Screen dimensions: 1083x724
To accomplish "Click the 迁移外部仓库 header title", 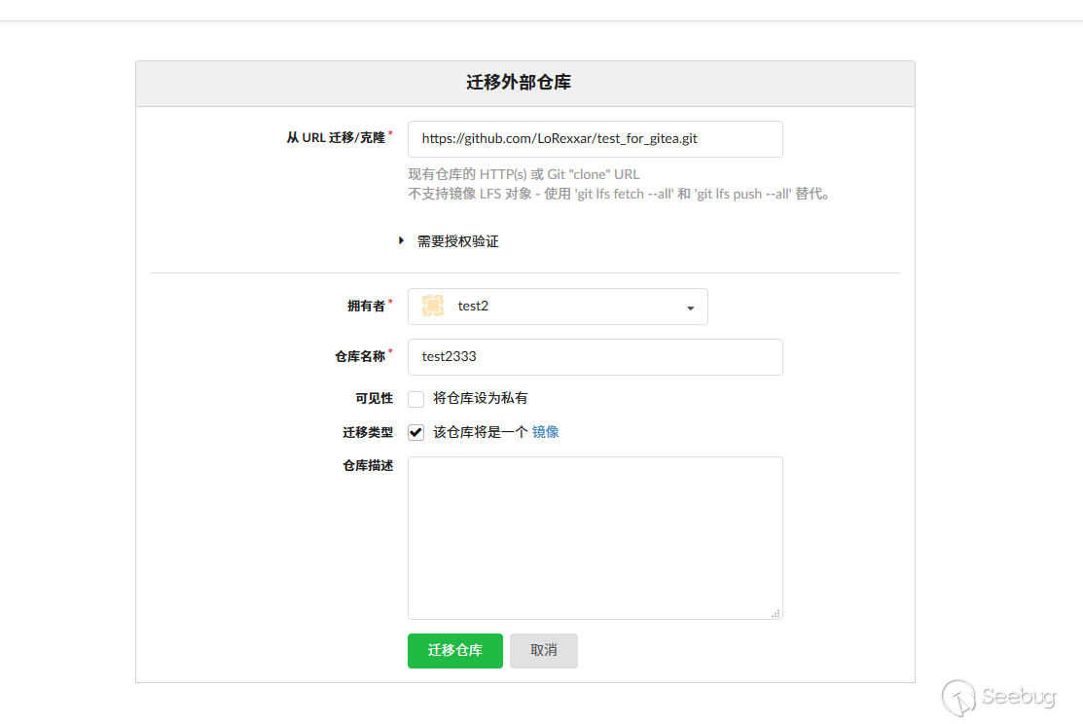I will click(x=518, y=82).
